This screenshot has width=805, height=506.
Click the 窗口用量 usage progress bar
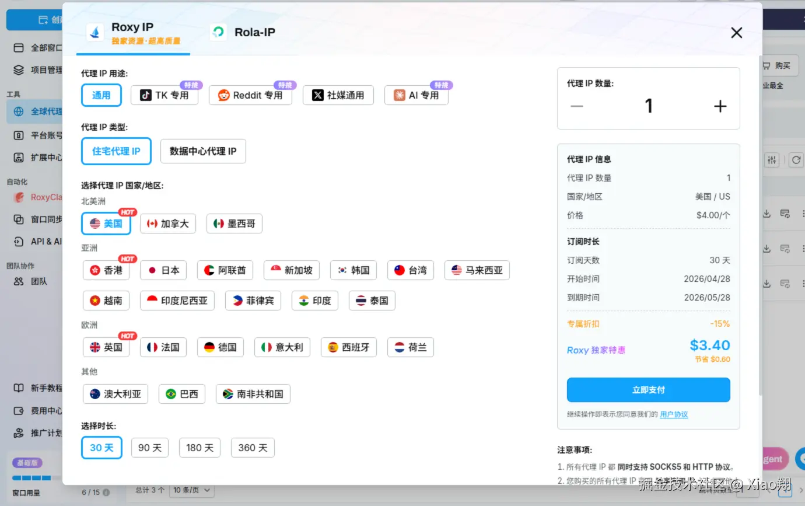coord(36,478)
